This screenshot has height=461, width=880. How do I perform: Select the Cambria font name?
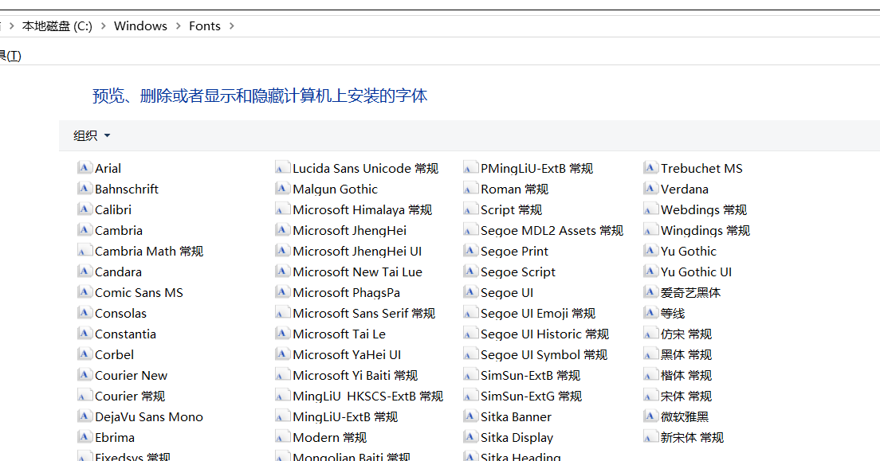[x=119, y=231]
